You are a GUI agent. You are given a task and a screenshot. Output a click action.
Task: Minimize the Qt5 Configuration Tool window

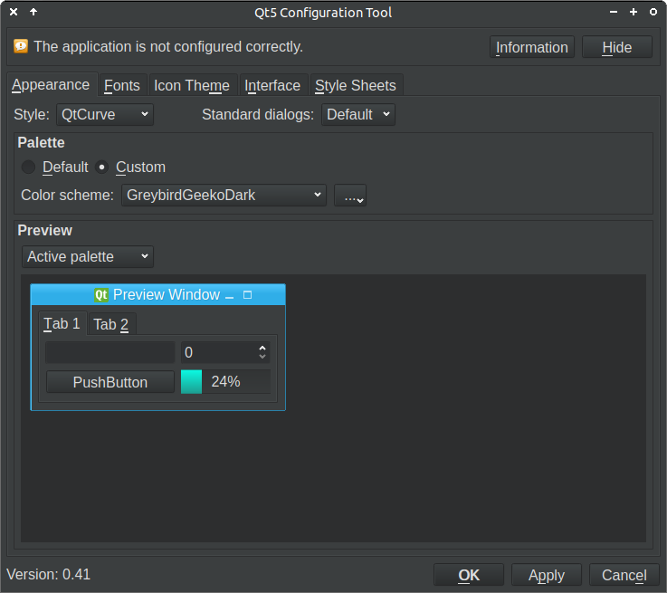(x=614, y=12)
